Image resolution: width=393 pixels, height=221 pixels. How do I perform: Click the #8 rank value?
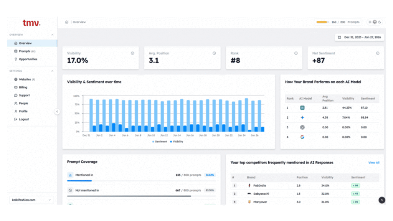(x=235, y=60)
